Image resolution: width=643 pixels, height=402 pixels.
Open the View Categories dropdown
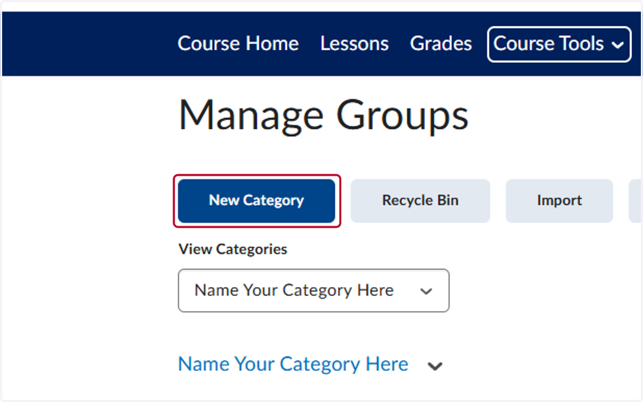point(313,291)
